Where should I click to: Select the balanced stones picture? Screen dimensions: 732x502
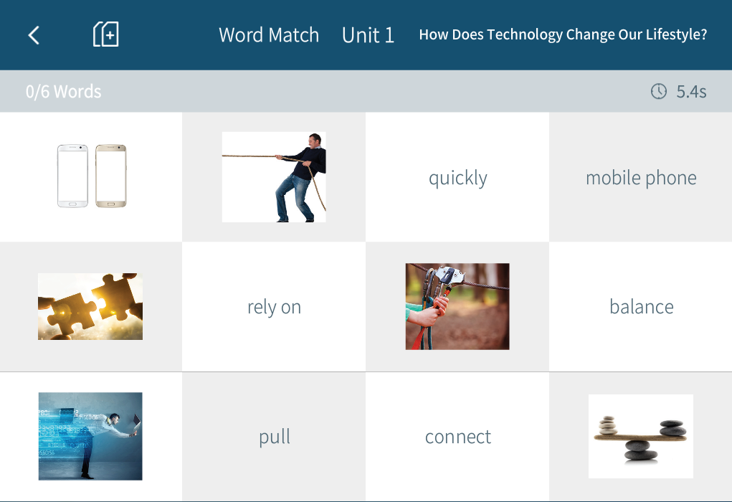640,436
